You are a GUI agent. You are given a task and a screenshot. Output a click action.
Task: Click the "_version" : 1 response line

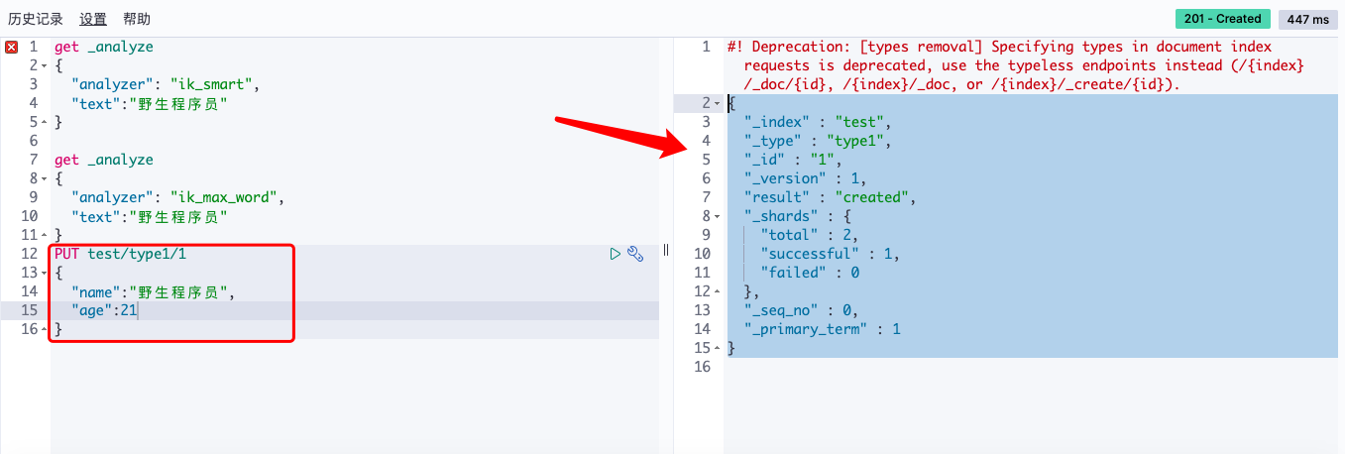[806, 178]
